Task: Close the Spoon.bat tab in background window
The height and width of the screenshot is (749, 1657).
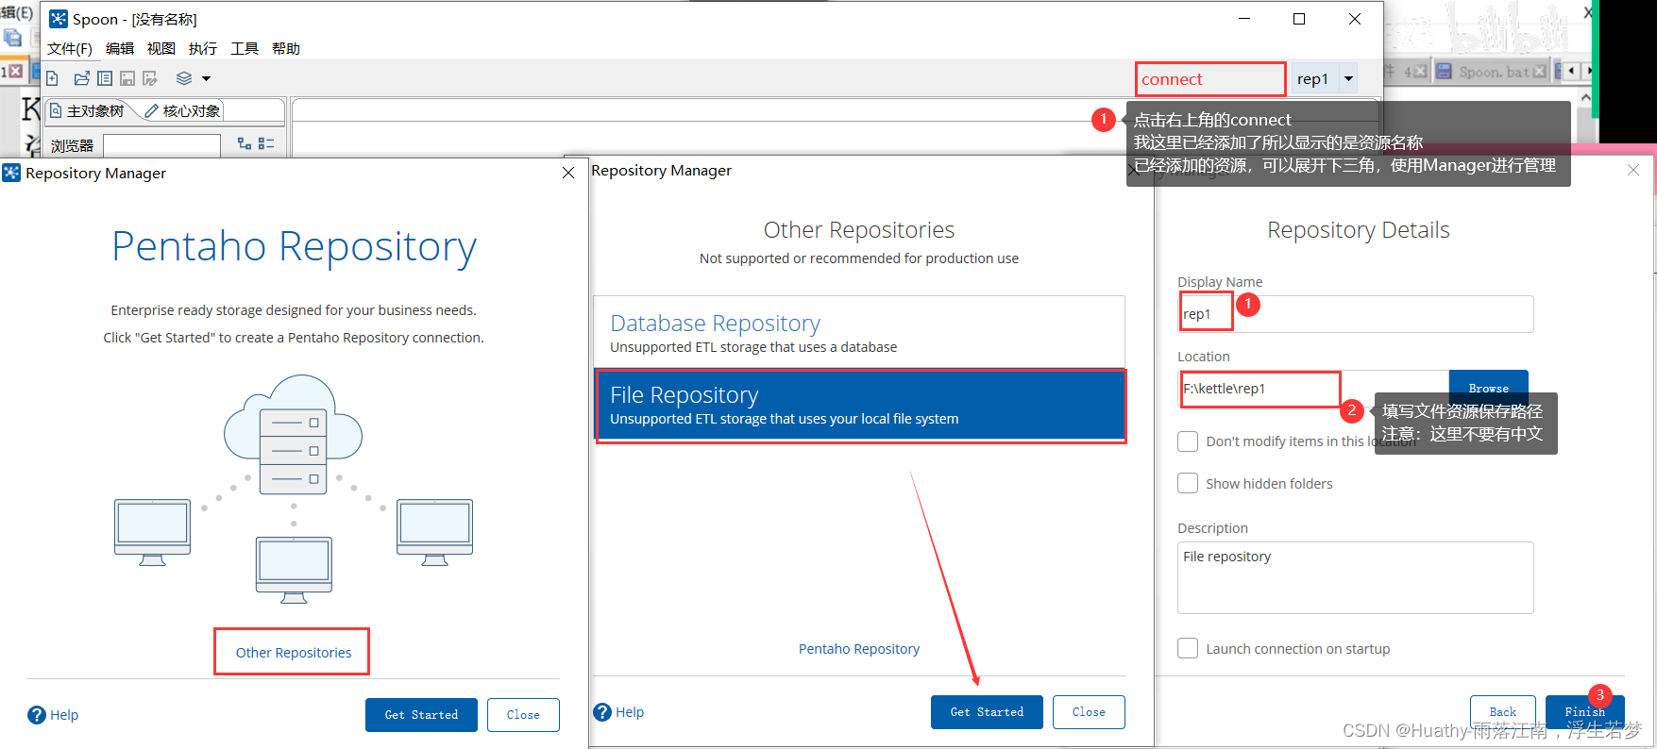Action: [x=1540, y=72]
